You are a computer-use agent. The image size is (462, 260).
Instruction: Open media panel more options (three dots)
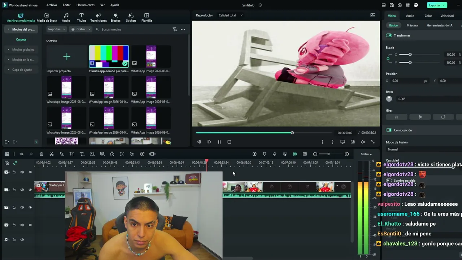click(x=183, y=29)
